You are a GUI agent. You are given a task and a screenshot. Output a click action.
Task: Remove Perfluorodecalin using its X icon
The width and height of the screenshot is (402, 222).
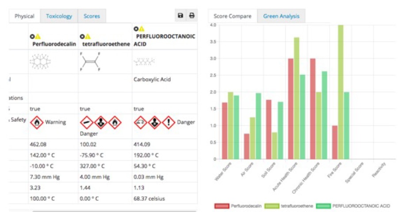click(x=32, y=36)
